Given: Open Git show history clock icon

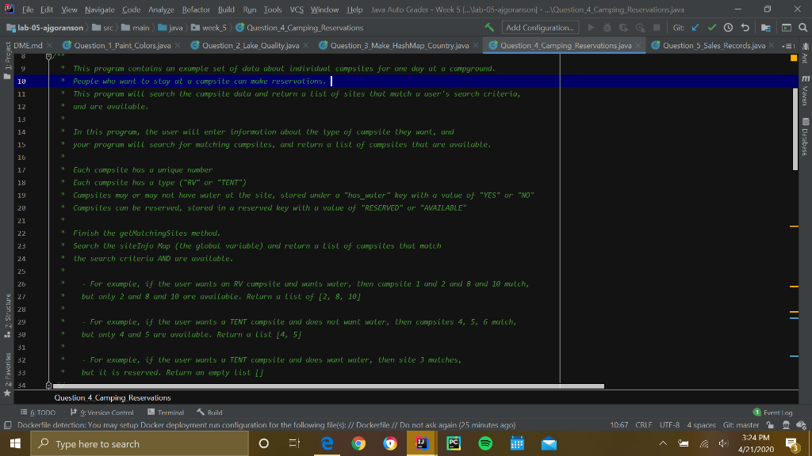Looking at the screenshot, I should coord(728,28).
